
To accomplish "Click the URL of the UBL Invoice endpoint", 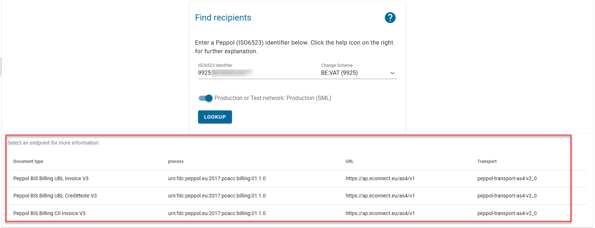I will (380, 178).
